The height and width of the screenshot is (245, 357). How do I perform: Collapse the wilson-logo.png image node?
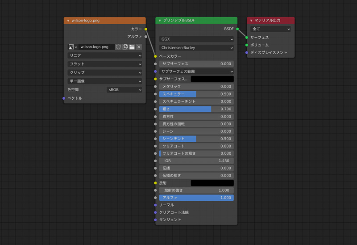68,21
